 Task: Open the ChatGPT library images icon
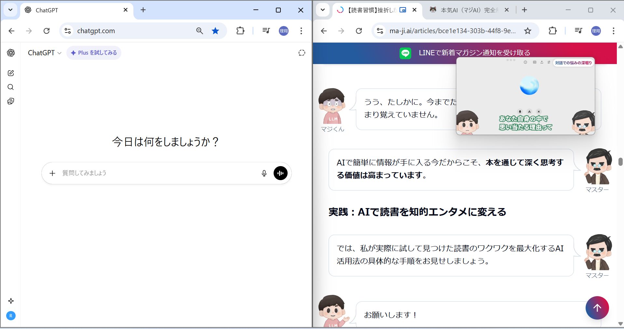pos(11,101)
